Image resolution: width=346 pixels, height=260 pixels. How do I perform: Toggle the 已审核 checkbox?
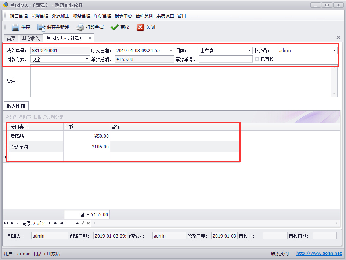[257, 59]
